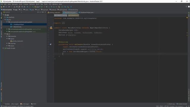The height and width of the screenshot is (107, 190).
Task: Switch to DataBaseHelper.java editor tab
Action: click(x=87, y=12)
